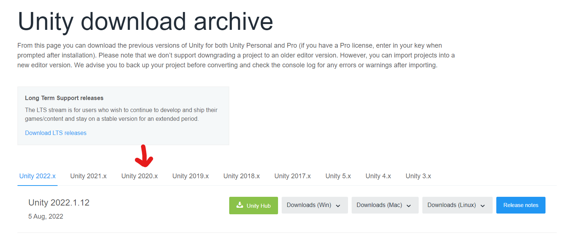Open the Unity 2019.x tab
The width and height of the screenshot is (567, 235).
(x=191, y=176)
